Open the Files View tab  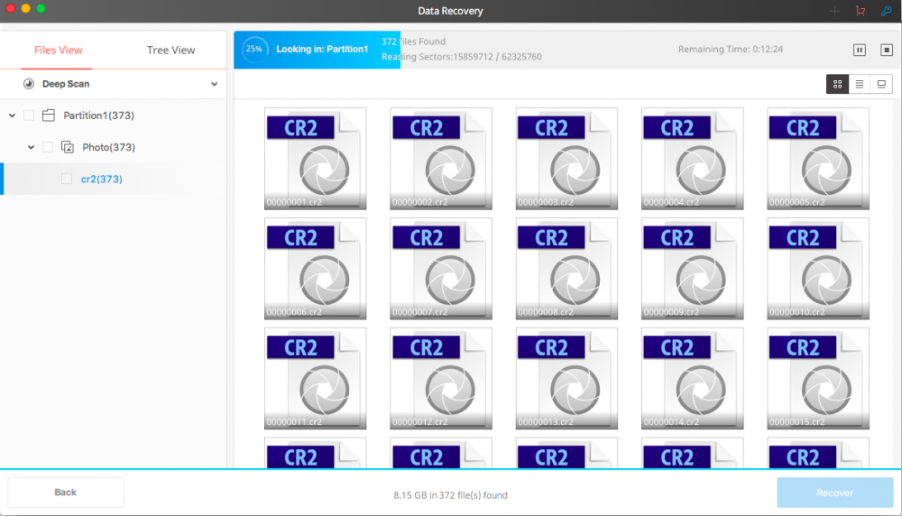tap(59, 51)
